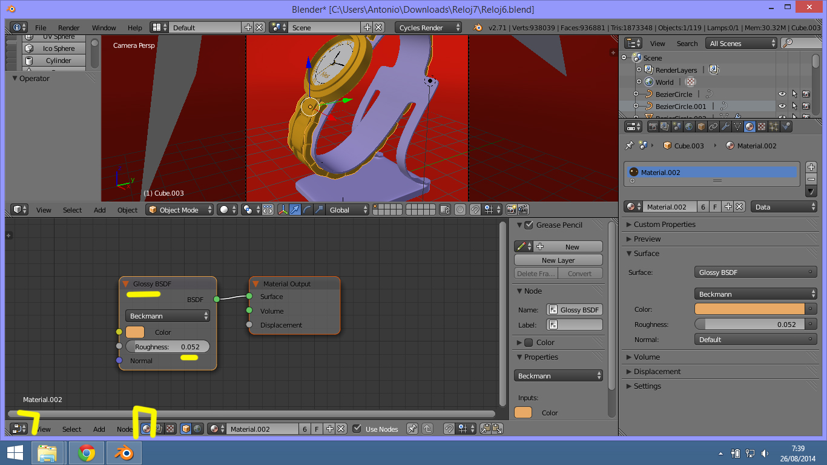This screenshot has height=465, width=827.
Task: Open the Scene properties tab
Action: pyautogui.click(x=677, y=127)
